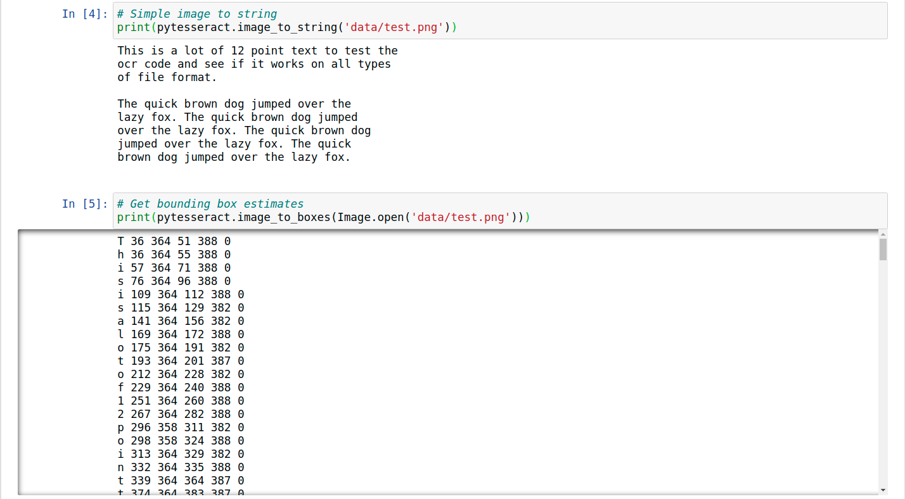Click the comment '# Simple image to string'
Viewport: 905px width, 499px height.
[196, 13]
